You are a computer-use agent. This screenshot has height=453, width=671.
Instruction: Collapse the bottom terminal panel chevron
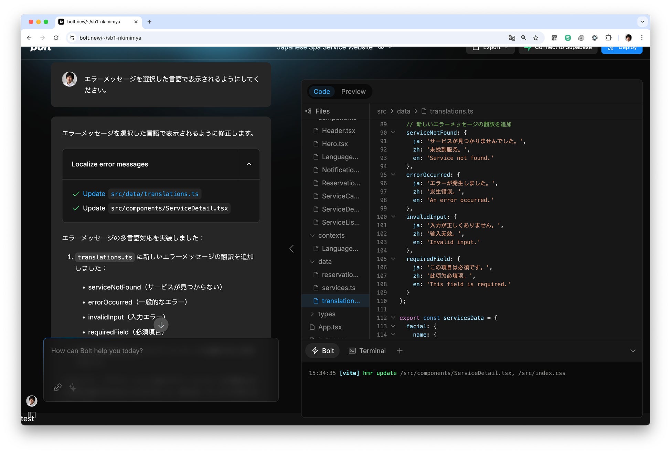click(x=632, y=351)
